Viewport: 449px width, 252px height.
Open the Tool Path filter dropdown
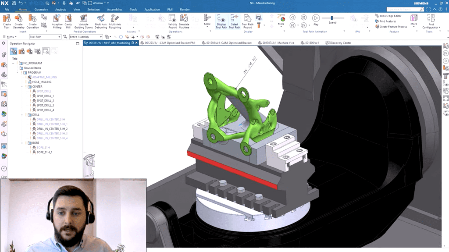pos(45,37)
